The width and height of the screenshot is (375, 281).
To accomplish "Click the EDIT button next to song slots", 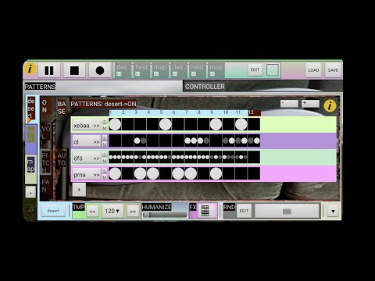I will [x=255, y=69].
